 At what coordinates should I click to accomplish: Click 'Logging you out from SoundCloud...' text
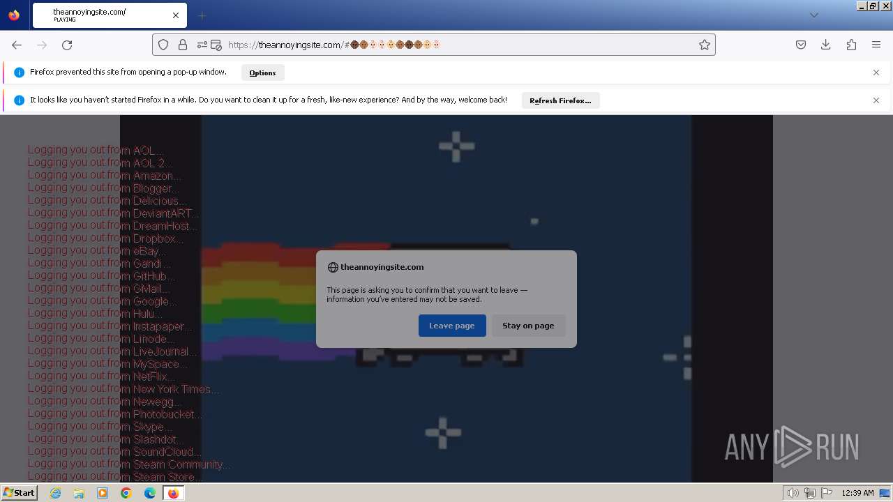[x=114, y=452]
